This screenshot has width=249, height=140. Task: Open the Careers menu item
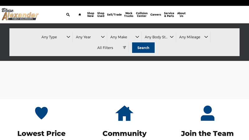click(156, 15)
